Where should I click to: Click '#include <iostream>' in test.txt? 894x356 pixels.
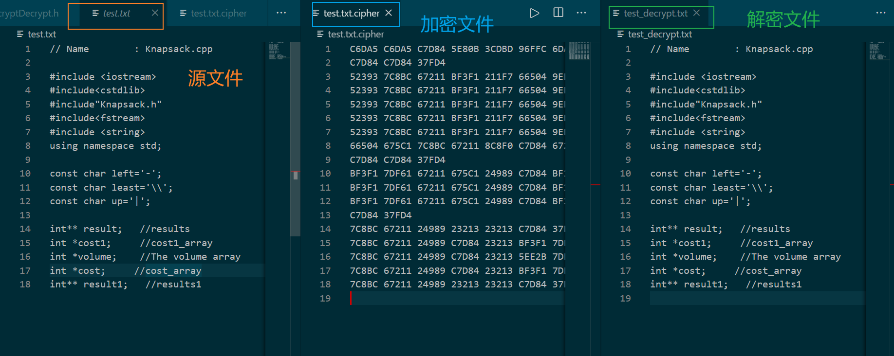(103, 77)
